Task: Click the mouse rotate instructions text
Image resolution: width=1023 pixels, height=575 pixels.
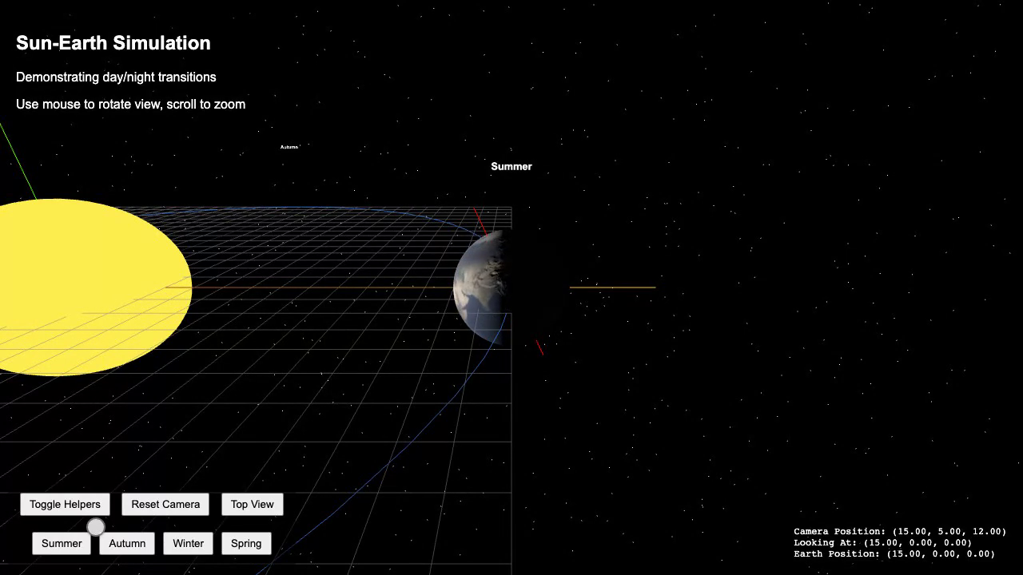Action: pyautogui.click(x=130, y=104)
